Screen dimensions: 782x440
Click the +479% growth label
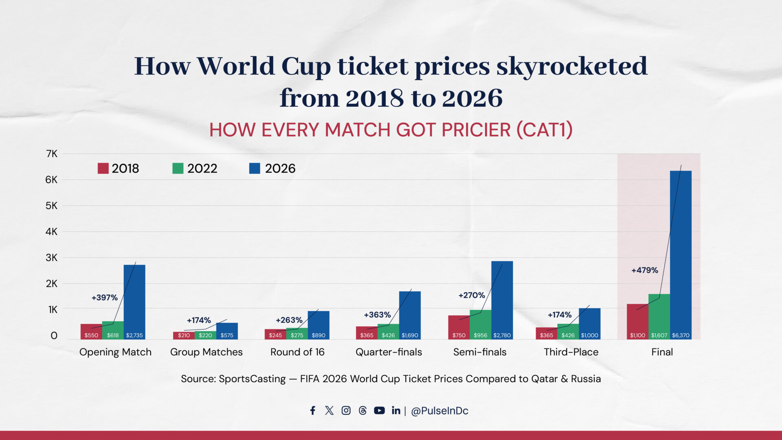[x=644, y=270]
